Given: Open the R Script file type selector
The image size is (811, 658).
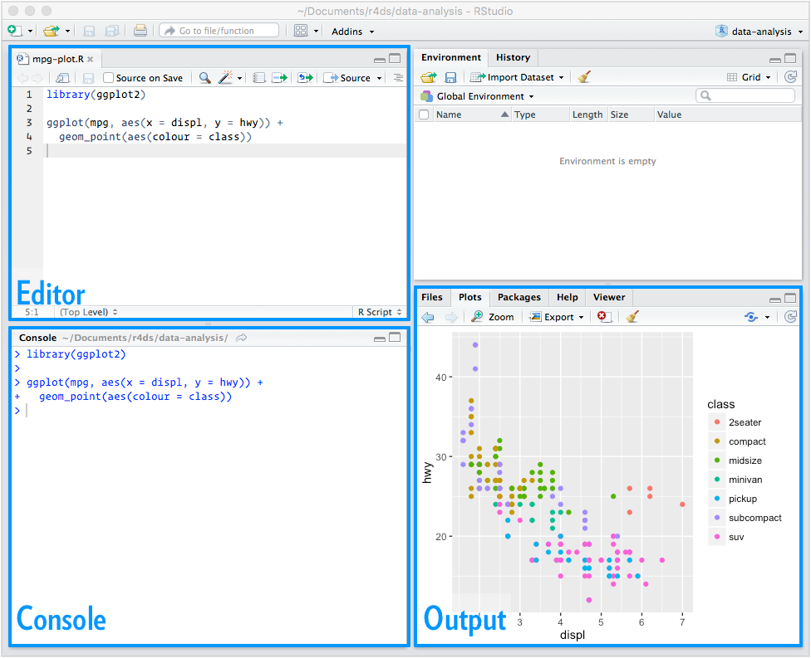Looking at the screenshot, I should [x=379, y=312].
